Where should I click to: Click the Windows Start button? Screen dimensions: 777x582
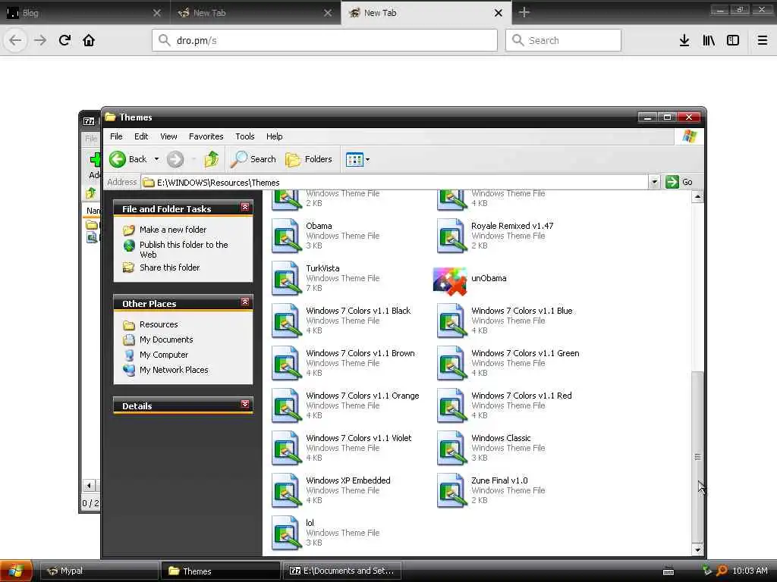point(16,571)
